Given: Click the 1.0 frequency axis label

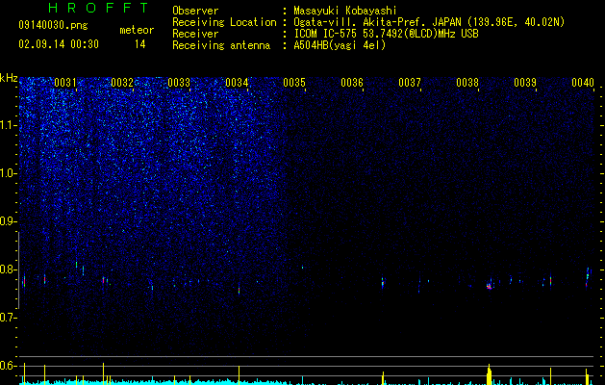Looking at the screenshot, I should click(8, 173).
